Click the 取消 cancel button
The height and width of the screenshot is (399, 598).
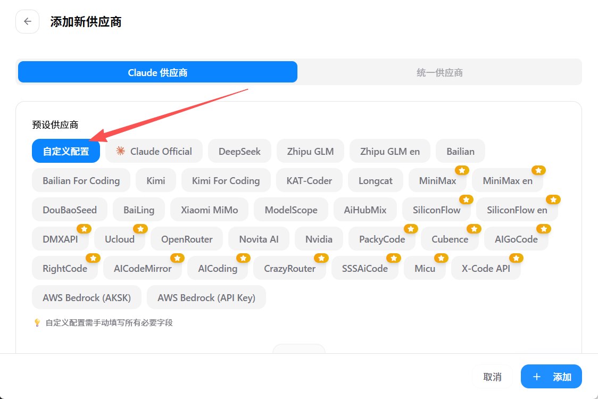pos(492,377)
